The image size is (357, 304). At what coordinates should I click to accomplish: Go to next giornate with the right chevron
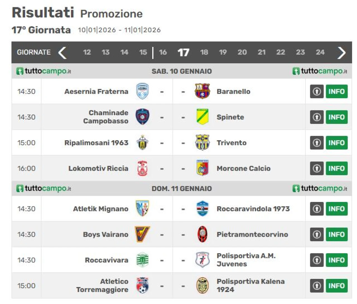341,52
